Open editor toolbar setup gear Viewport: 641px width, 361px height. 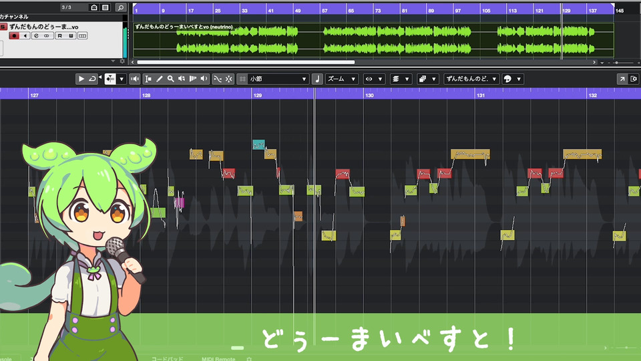pyautogui.click(x=634, y=79)
